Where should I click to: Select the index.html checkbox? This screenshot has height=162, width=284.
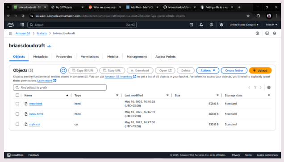(x=17, y=114)
